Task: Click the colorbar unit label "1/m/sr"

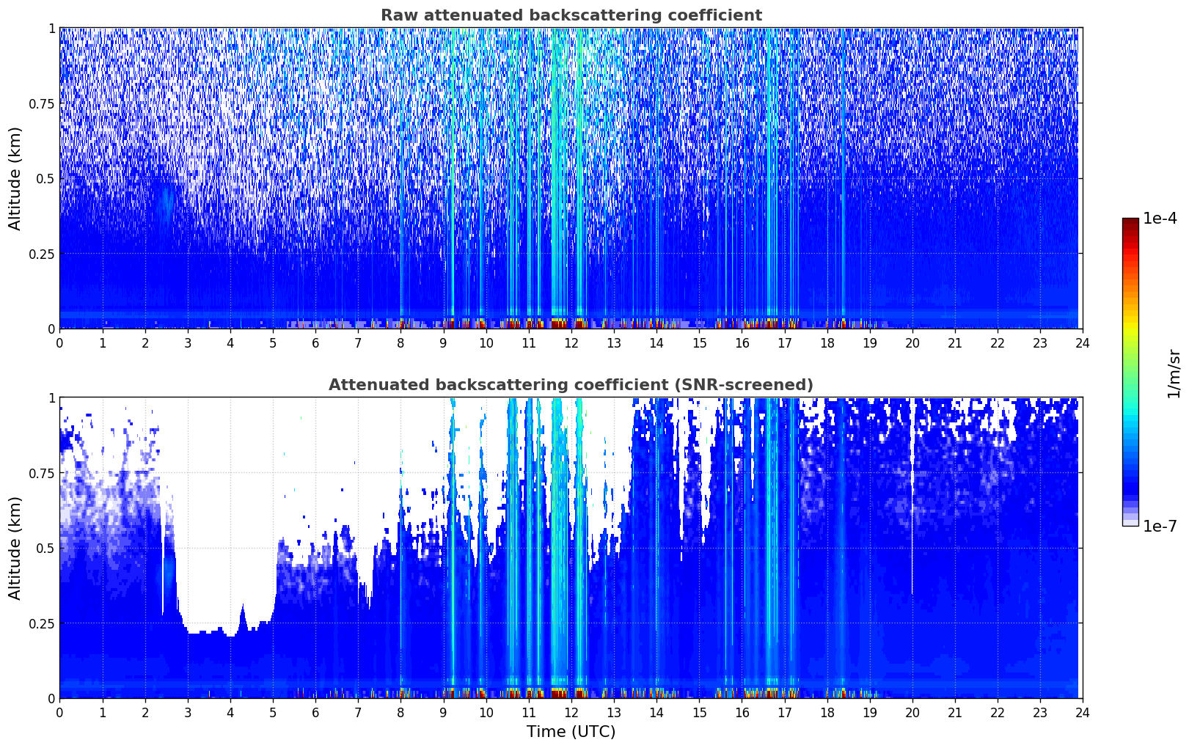Action: [x=1174, y=373]
